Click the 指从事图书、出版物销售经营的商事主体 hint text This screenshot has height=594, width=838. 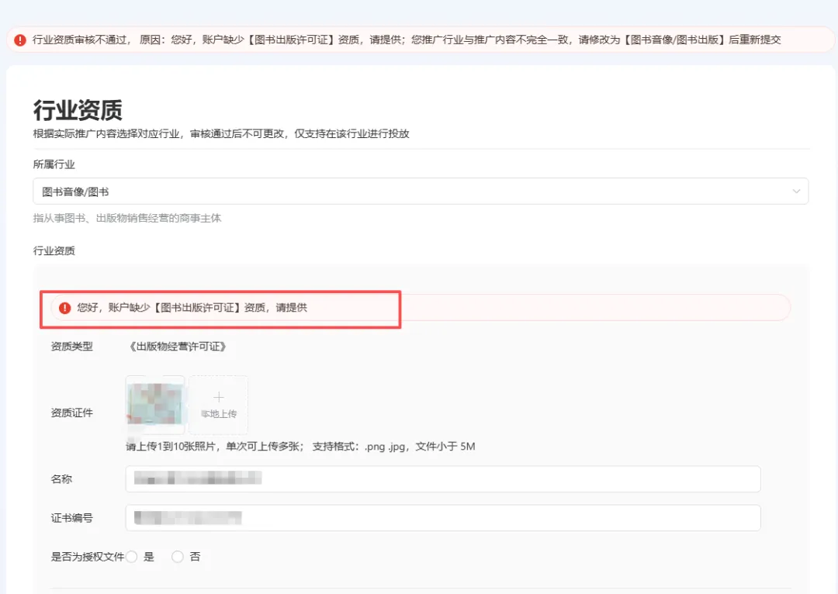click(127, 218)
